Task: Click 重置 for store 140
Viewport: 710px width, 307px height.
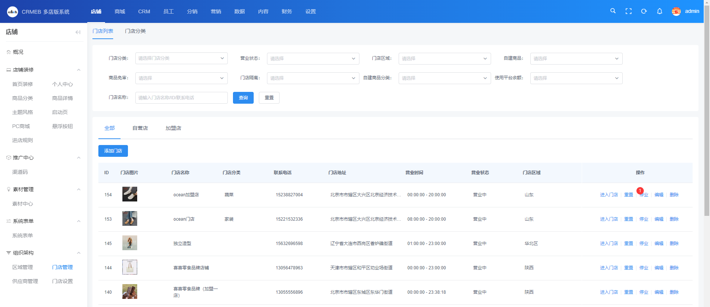Action: click(629, 292)
